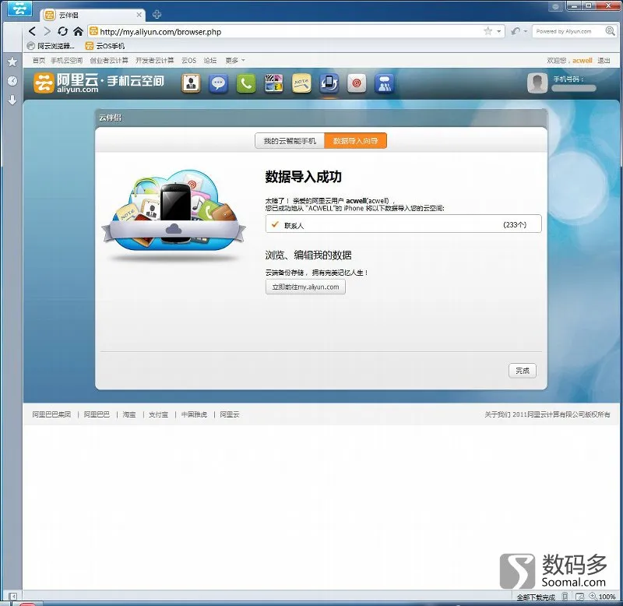The height and width of the screenshot is (606, 623).
Task: Open 手机云空间 in site navigation
Action: [67, 61]
